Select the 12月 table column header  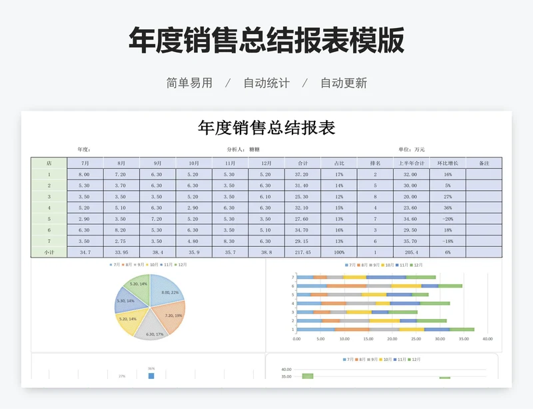click(x=266, y=163)
